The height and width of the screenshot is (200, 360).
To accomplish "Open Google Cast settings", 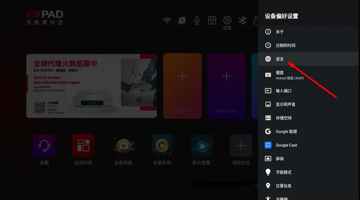I will 286,145.
